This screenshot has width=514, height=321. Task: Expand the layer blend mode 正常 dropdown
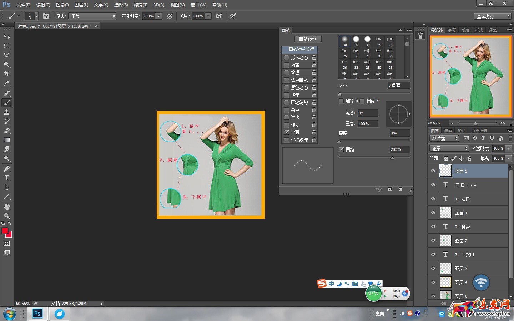[449, 148]
